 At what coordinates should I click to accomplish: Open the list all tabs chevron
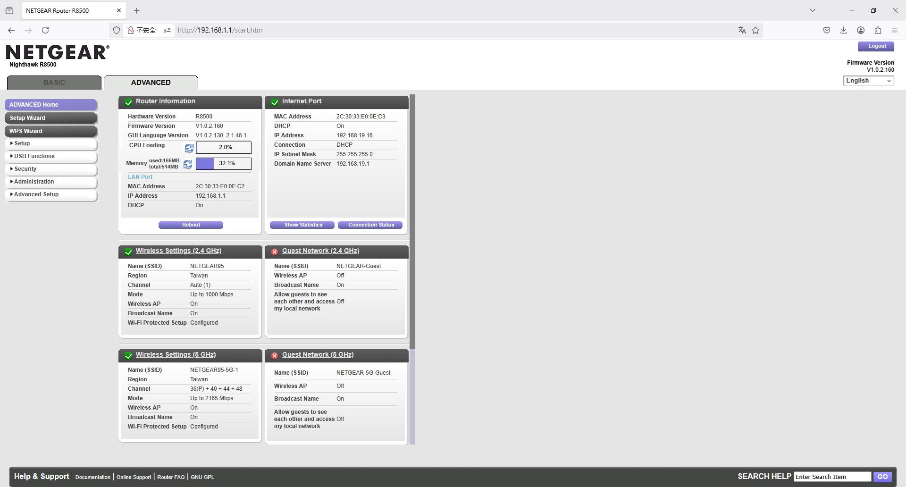click(813, 10)
